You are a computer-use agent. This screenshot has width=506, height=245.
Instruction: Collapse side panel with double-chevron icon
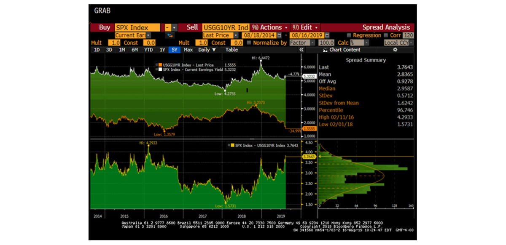[x=301, y=50]
